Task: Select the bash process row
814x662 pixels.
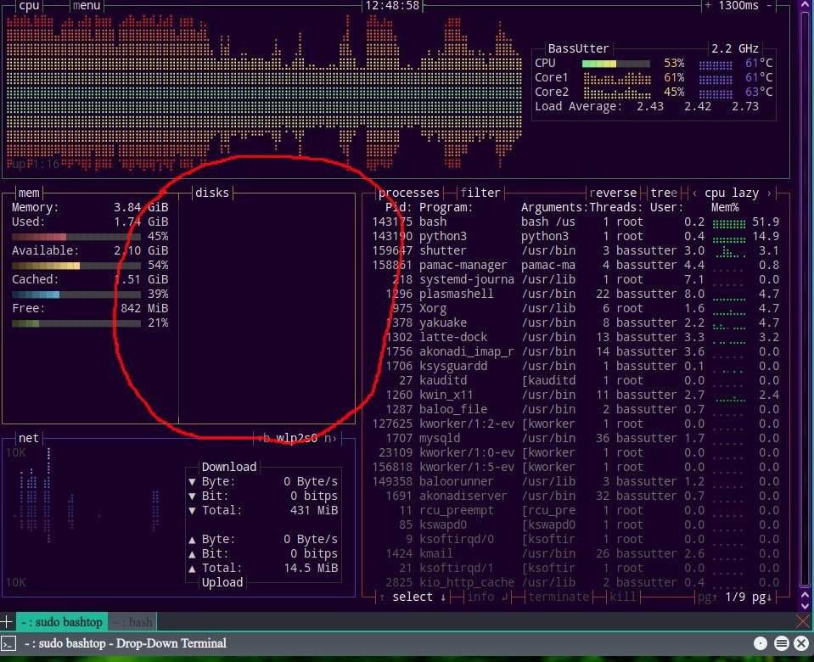Action: [575, 222]
